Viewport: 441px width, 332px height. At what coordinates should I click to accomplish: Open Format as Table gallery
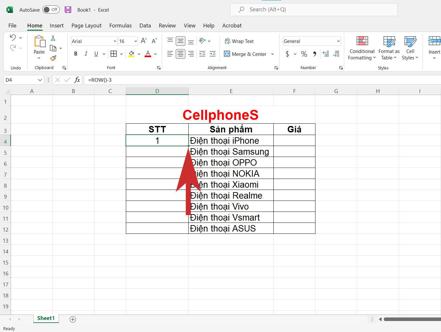point(389,48)
